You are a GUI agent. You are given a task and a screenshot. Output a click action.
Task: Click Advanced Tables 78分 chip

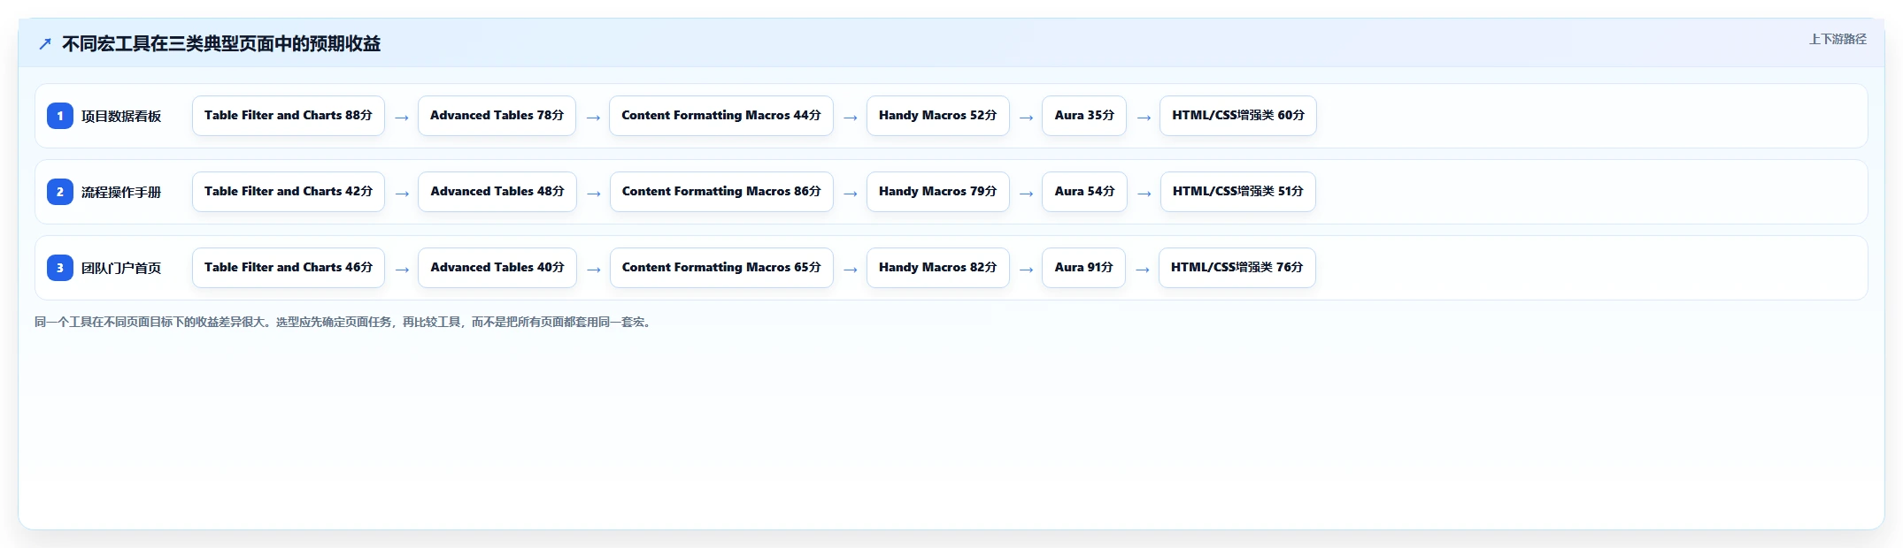(x=497, y=116)
